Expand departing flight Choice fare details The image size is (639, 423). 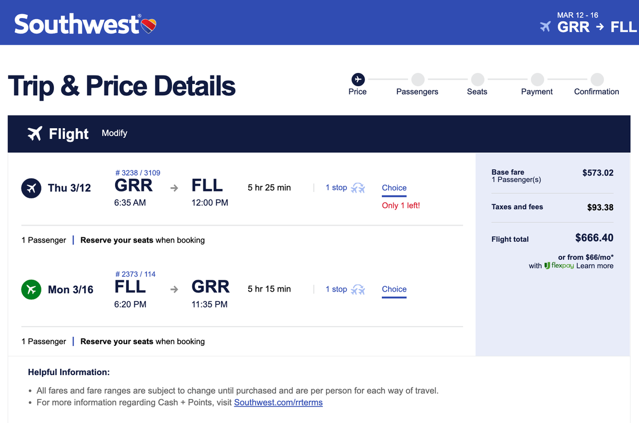click(394, 188)
